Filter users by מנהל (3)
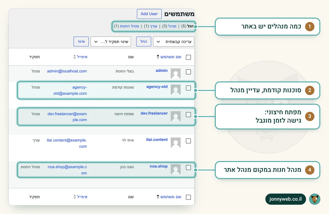This screenshot has height=214, width=329. [169, 26]
